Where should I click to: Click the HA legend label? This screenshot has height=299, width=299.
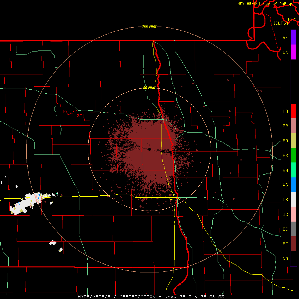pos(285,111)
